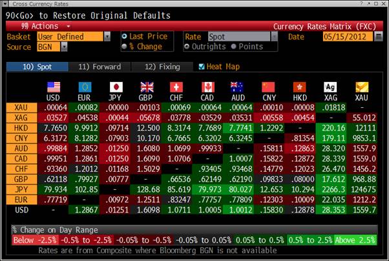Select the Last Price radio button
Image resolution: width=389 pixels, height=261 pixels.
(x=125, y=37)
